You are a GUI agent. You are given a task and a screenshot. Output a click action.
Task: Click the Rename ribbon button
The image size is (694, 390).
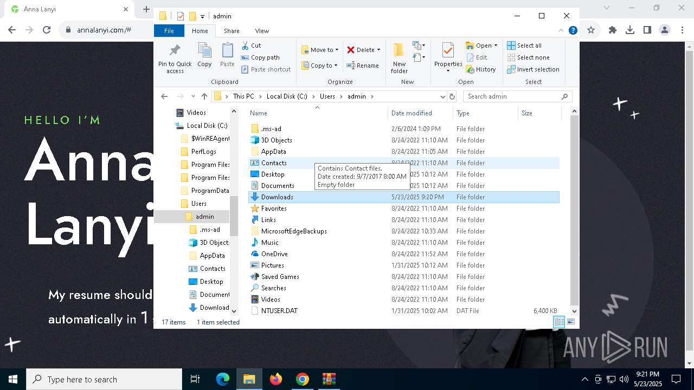click(x=363, y=66)
